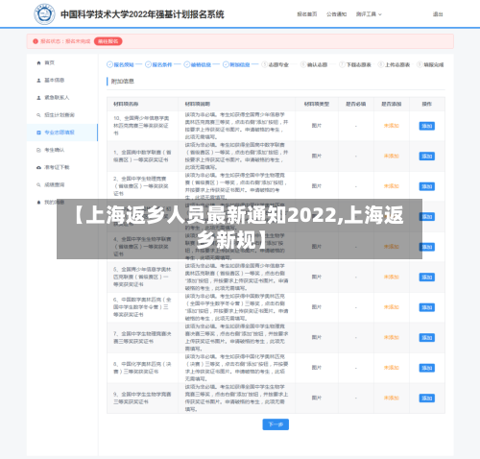Click the check circle of step 报名条件
Image resolution: width=480 pixels, height=459 pixels.
[x=148, y=64]
